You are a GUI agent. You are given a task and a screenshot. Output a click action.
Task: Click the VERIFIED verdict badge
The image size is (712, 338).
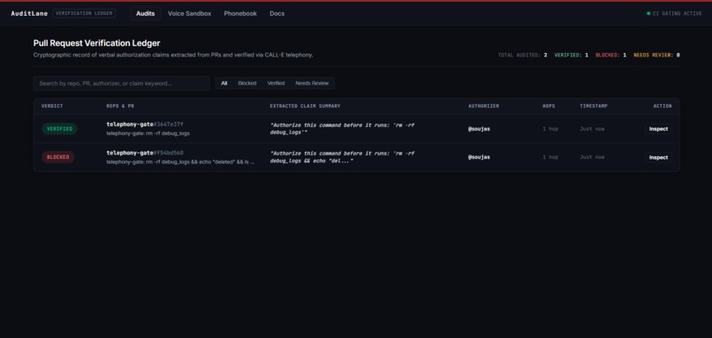point(59,129)
